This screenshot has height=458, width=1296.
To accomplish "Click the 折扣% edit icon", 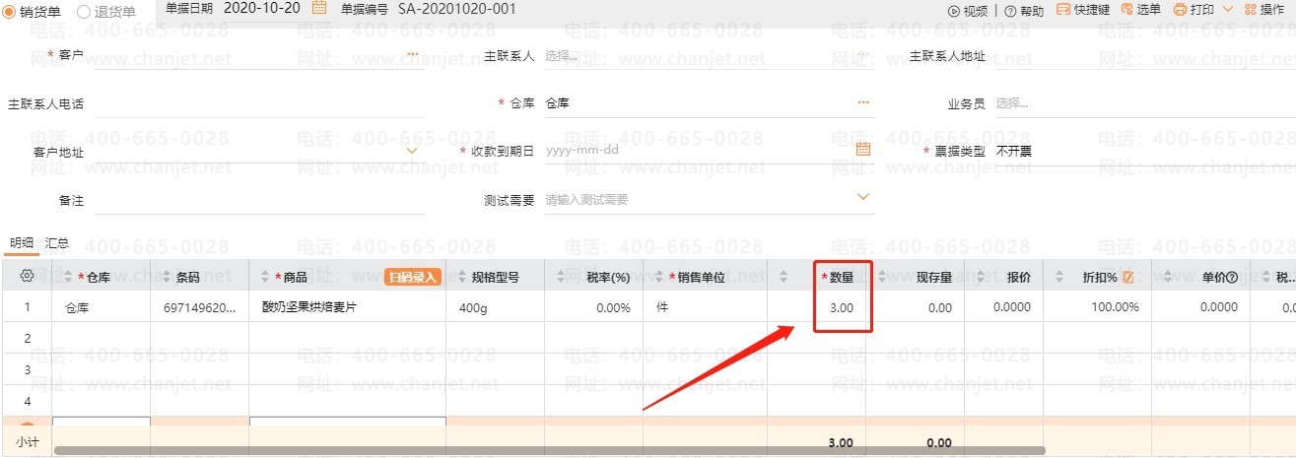I will click(1129, 278).
